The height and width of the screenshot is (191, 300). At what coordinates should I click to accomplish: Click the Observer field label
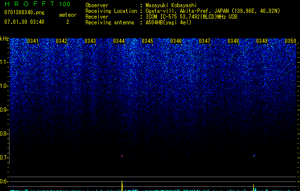(x=97, y=5)
